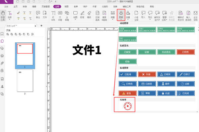The image size is (199, 132).
Task: Insert the green 已接受 sign-here stamp
Action: pyautogui.click(x=128, y=52)
